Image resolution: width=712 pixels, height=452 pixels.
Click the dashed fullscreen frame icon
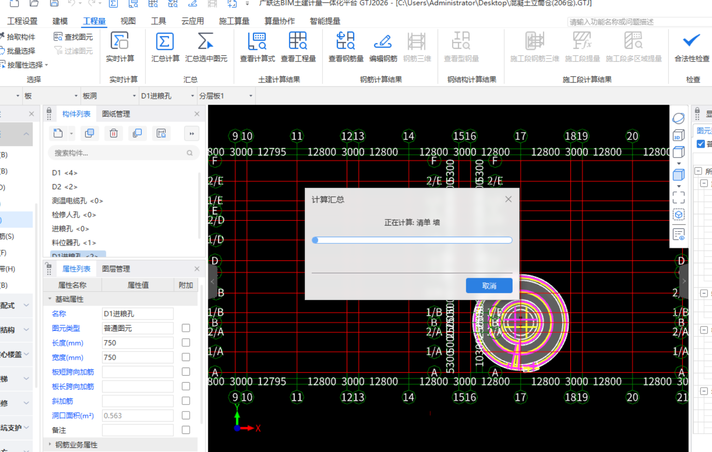click(678, 198)
